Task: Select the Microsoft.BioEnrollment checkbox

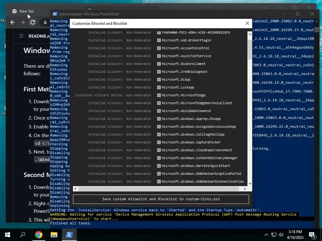Action: click(159, 64)
